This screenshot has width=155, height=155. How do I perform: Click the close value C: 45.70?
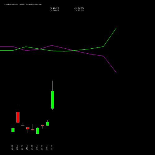coord(54,8)
